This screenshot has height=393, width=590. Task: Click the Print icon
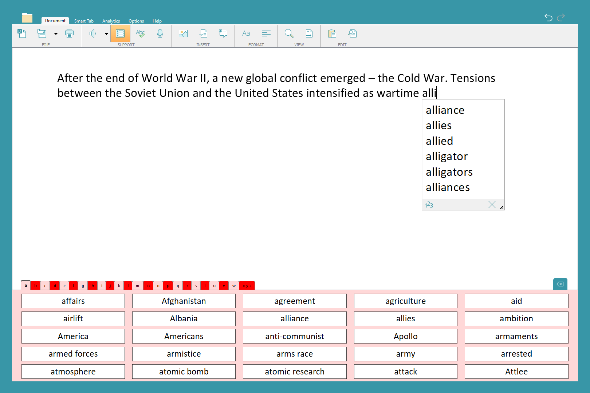point(69,34)
